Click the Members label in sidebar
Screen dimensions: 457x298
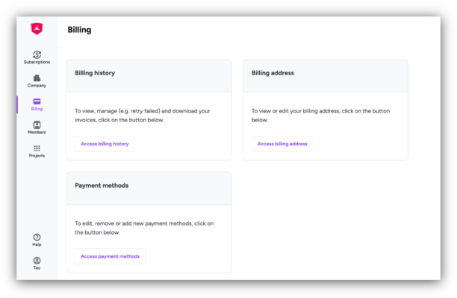pos(37,133)
